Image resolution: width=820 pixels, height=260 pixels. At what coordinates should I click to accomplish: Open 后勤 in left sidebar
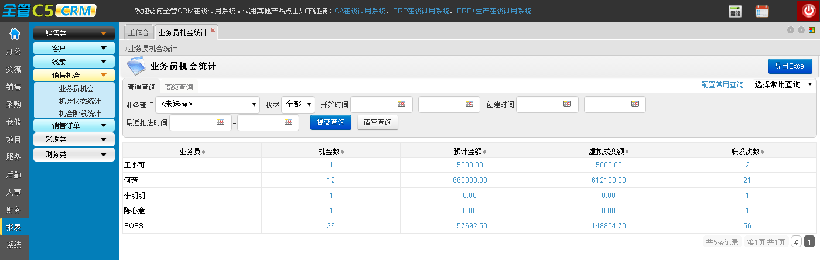(14, 175)
